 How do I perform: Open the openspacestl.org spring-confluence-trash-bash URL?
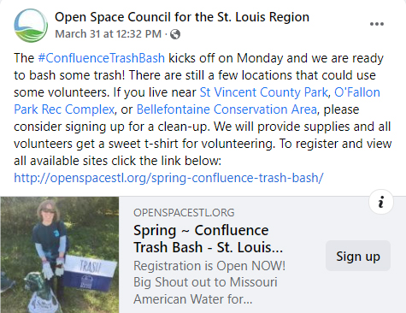[168, 178]
